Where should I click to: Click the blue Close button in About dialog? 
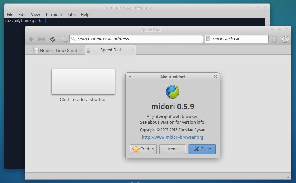click(202, 149)
